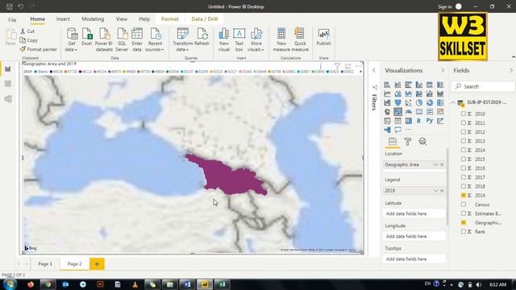This screenshot has height=290, width=516.
Task: Collapse the ribbon
Action: click(514, 57)
